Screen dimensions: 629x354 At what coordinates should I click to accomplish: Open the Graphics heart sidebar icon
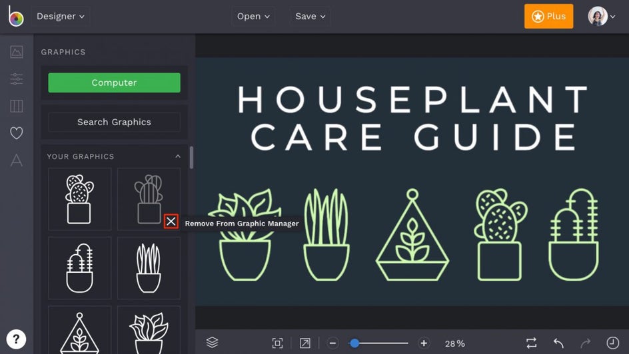17,133
